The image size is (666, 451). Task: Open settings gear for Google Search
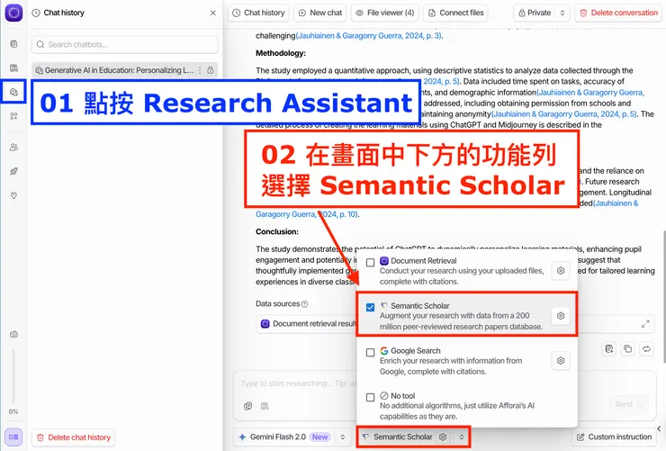[x=561, y=361]
